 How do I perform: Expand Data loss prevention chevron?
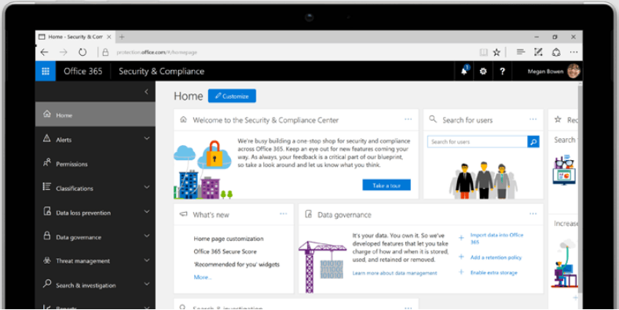point(147,212)
